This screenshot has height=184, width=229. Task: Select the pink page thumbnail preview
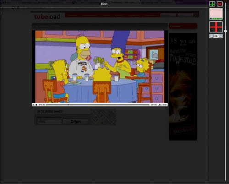pyautogui.click(x=216, y=14)
